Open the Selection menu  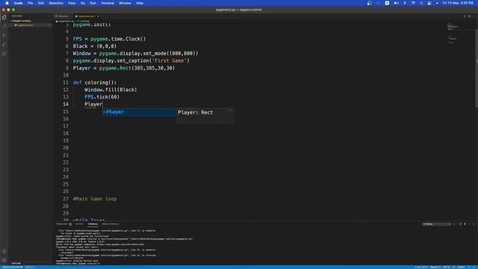[x=56, y=3]
